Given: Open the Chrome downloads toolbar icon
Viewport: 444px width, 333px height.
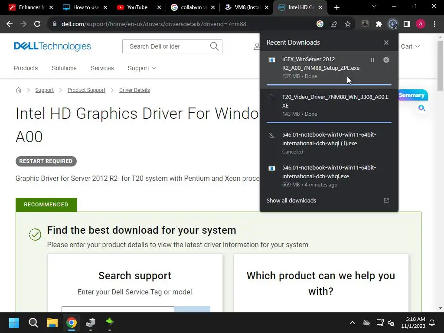Looking at the screenshot, I should point(393,24).
